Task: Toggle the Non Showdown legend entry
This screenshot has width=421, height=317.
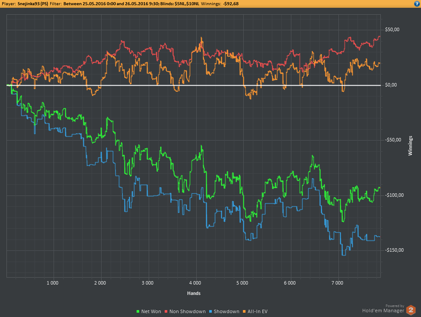Action: tap(185, 311)
